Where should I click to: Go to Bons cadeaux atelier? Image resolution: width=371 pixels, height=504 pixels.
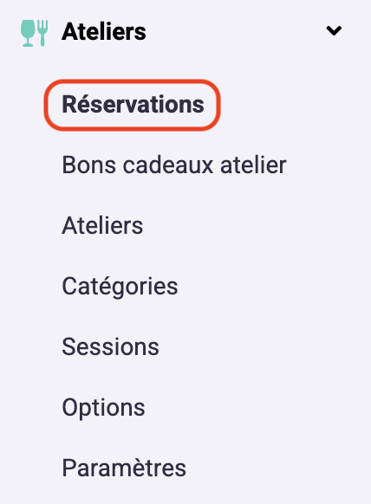pyautogui.click(x=174, y=165)
